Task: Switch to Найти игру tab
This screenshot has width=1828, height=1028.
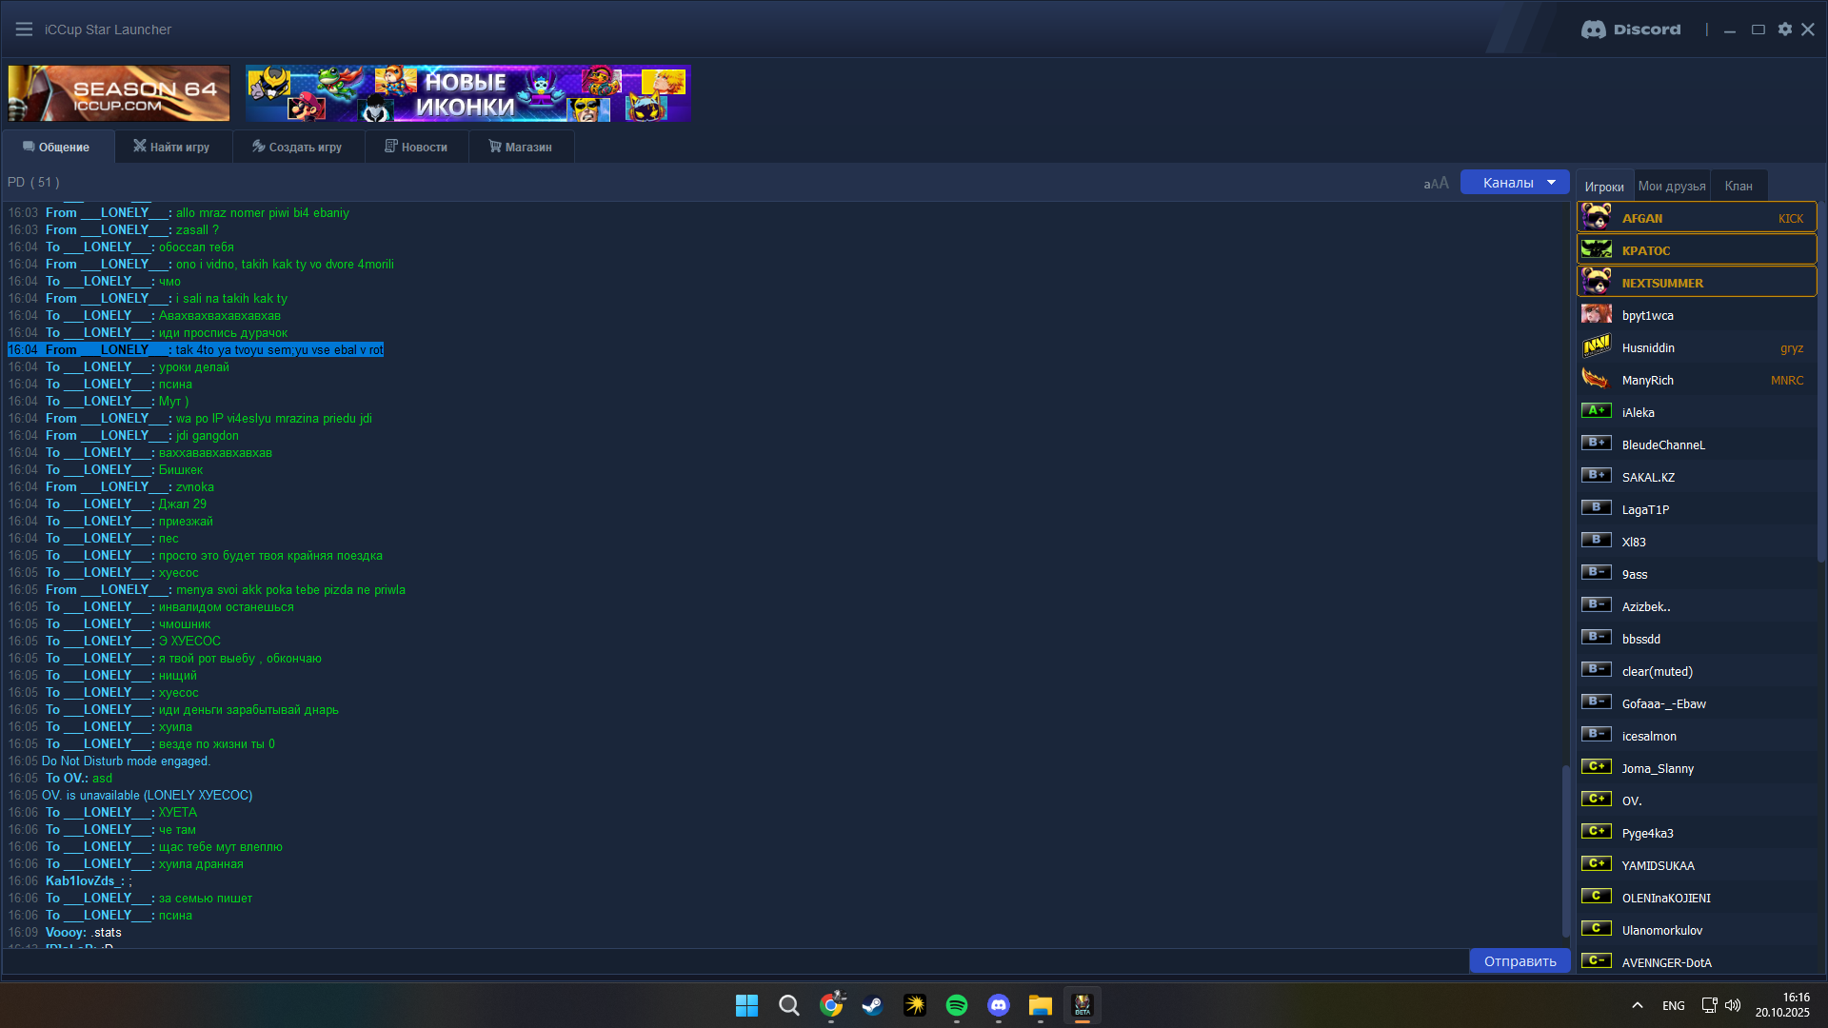Action: [x=172, y=147]
